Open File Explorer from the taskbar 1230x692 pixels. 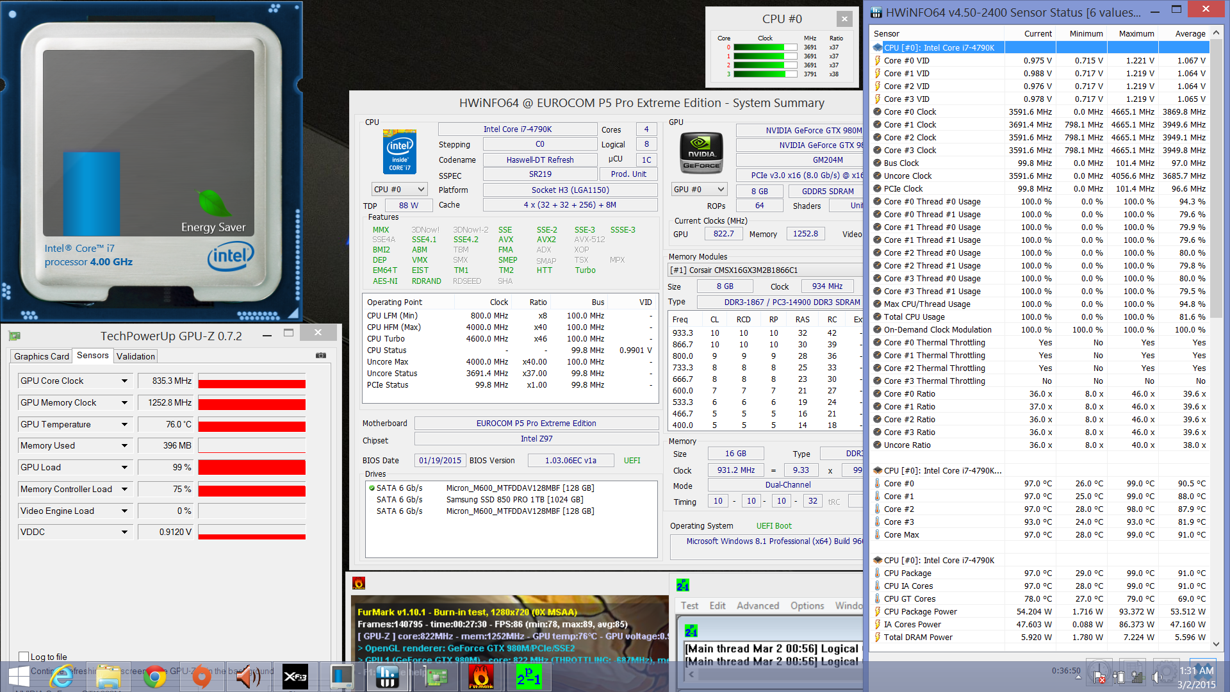(x=108, y=677)
